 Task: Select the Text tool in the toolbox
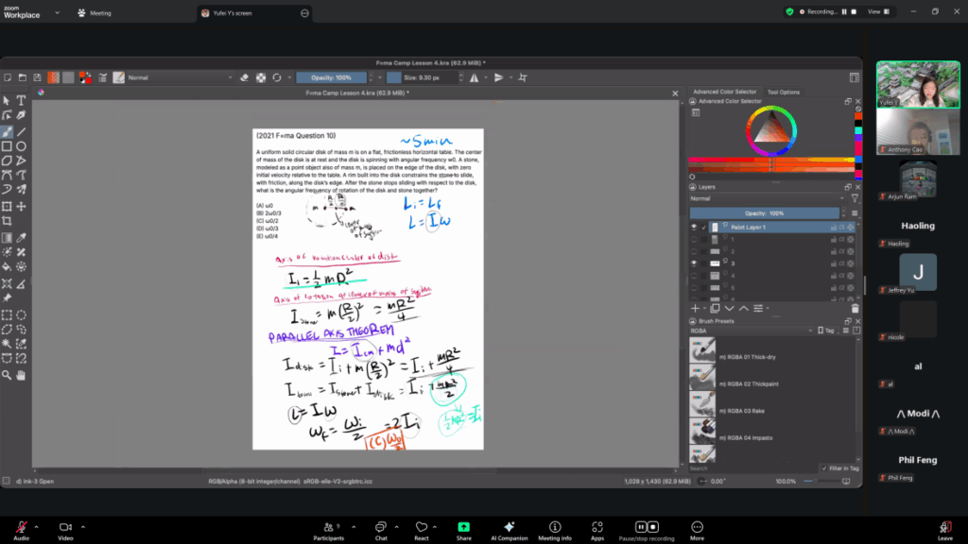click(21, 101)
